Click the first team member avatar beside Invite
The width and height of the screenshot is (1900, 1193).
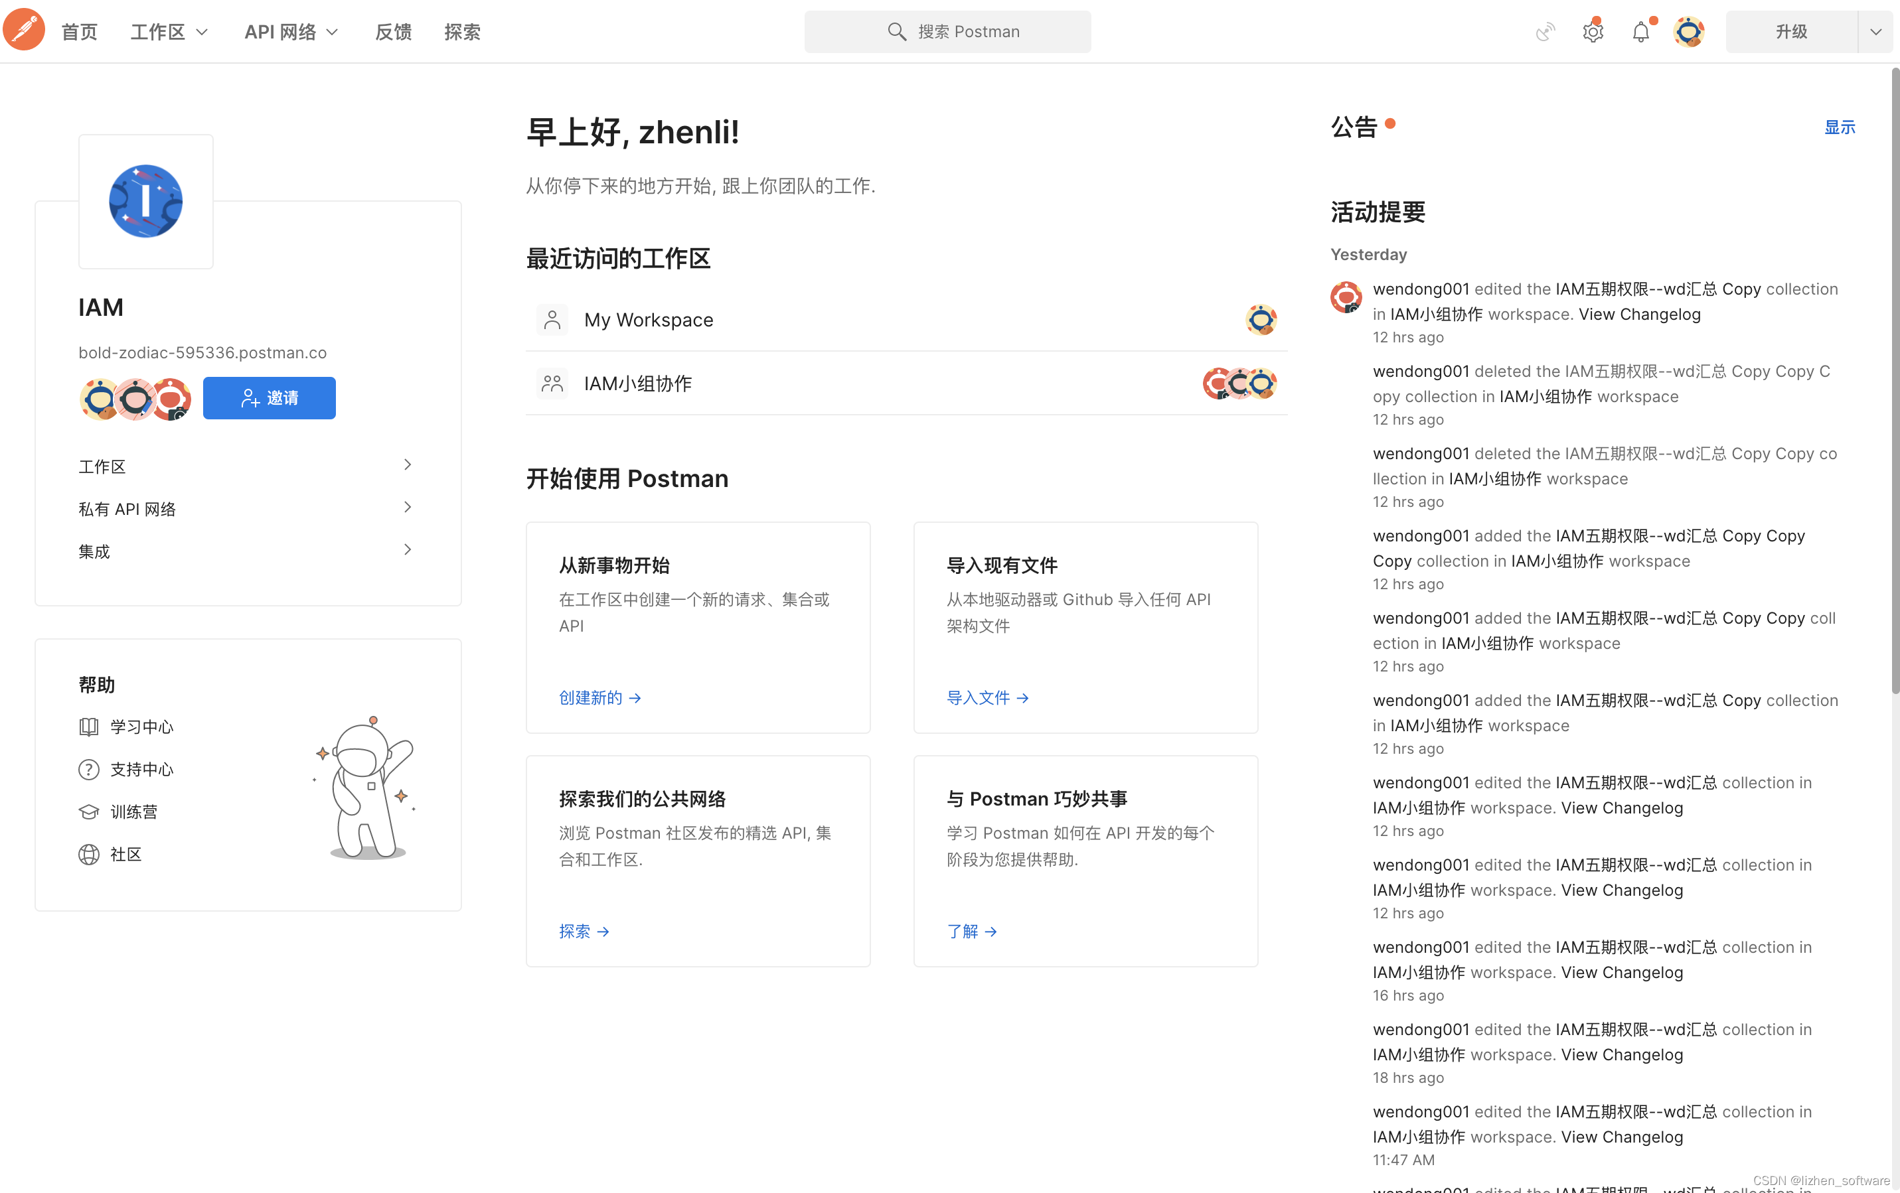100,398
